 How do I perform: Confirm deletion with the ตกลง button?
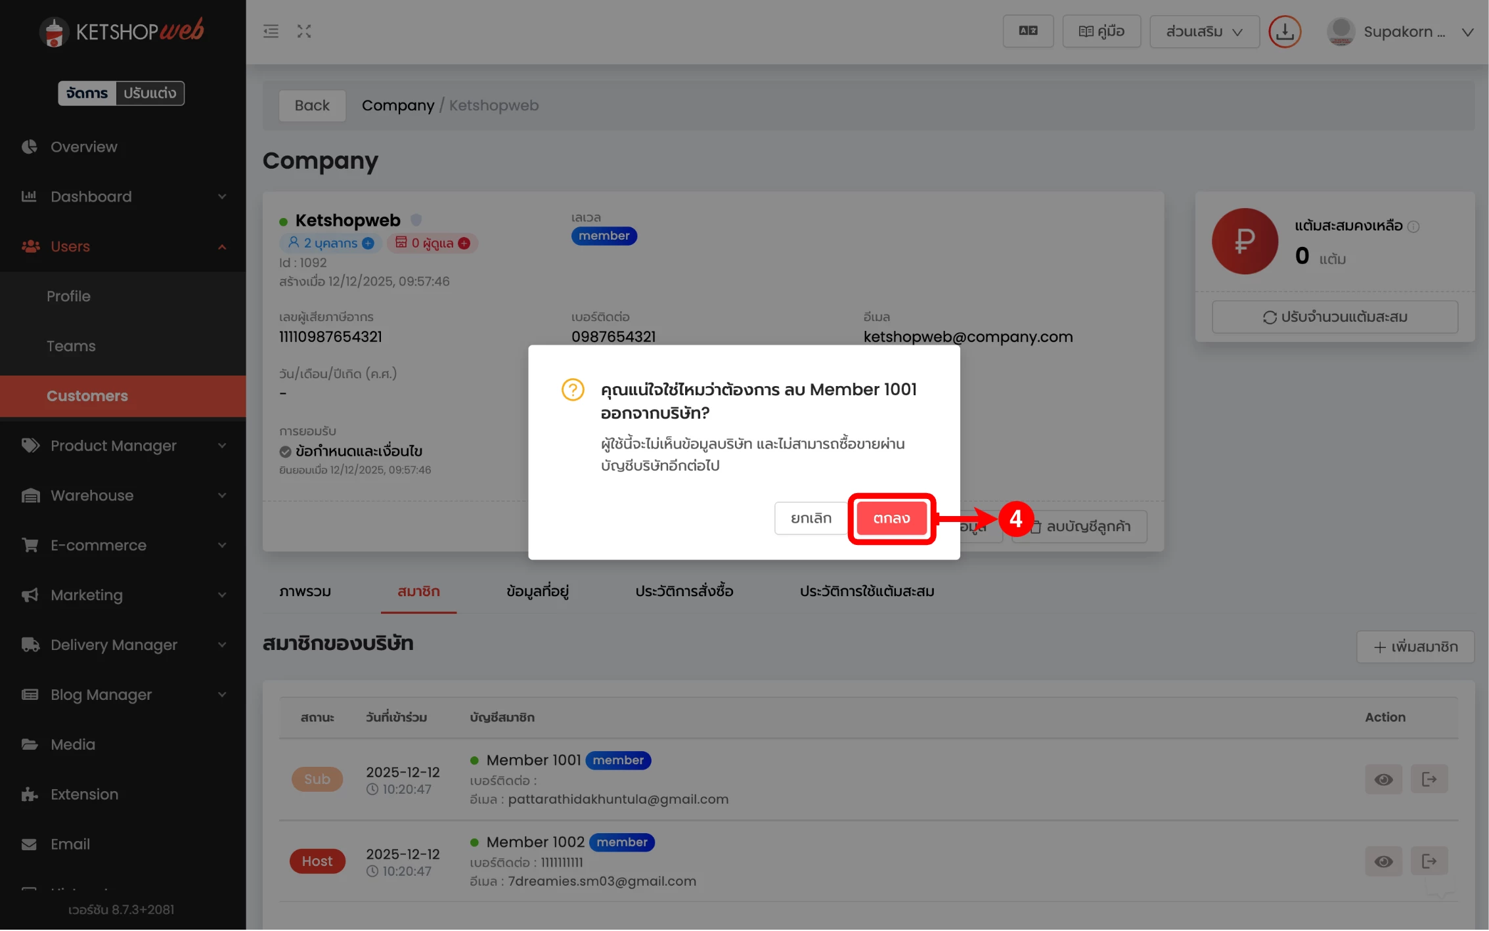point(891,519)
